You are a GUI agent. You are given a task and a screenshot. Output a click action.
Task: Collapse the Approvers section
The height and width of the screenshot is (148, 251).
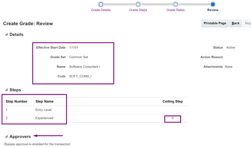pos(6,137)
